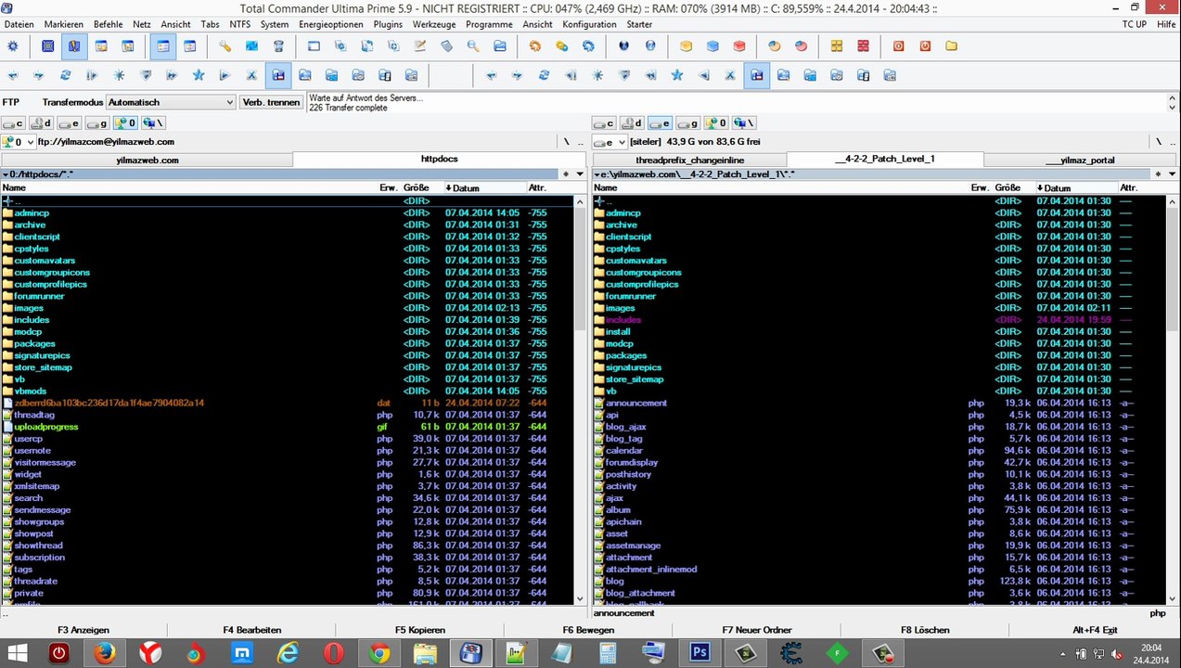Viewport: 1181px width, 668px height.
Task: Click the pencil edit icon in toolbar
Action: 420,45
